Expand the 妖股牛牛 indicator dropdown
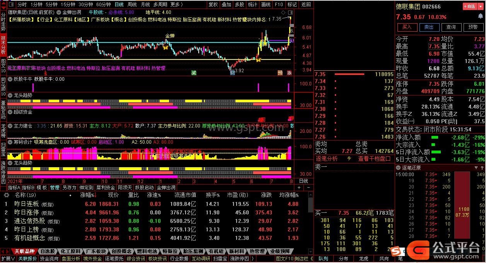This screenshot has height=263, width=486. tap(10, 79)
